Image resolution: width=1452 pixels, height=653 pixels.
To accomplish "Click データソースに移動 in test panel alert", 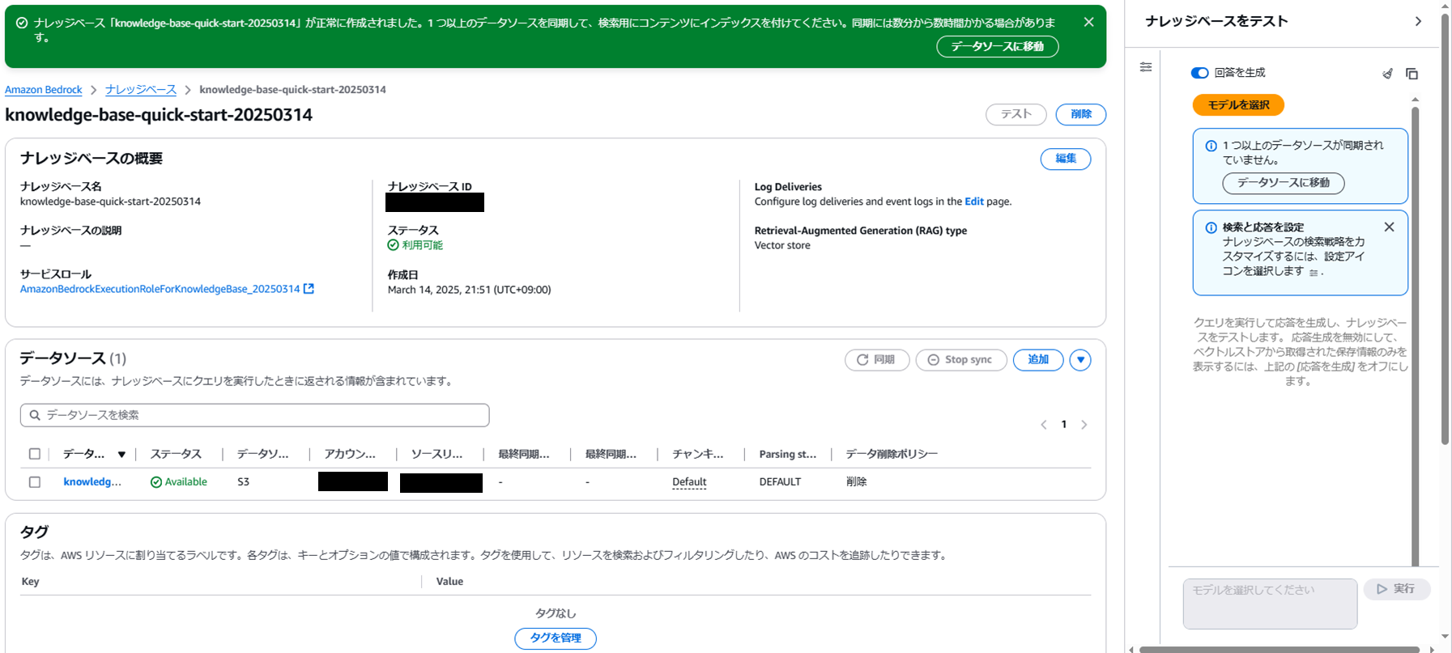I will pyautogui.click(x=1284, y=183).
